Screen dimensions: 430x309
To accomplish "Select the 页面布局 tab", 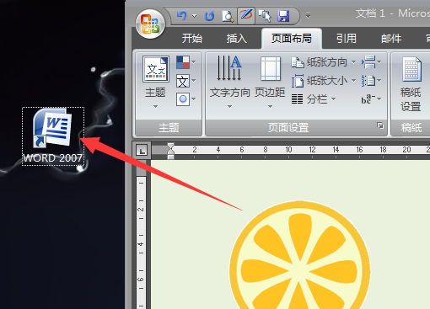I will (292, 39).
